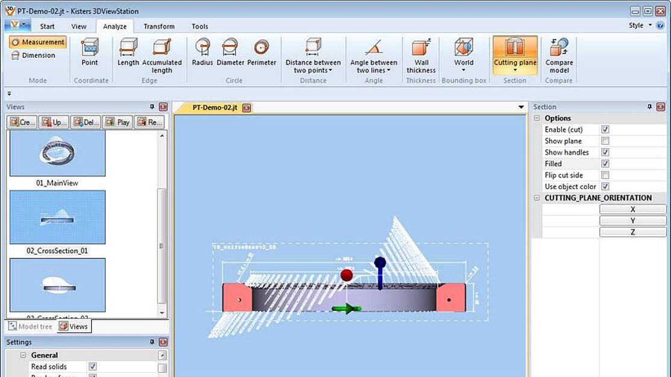Select the 01_MainView thumbnail
Screen dimensions: 671x377
(57, 152)
